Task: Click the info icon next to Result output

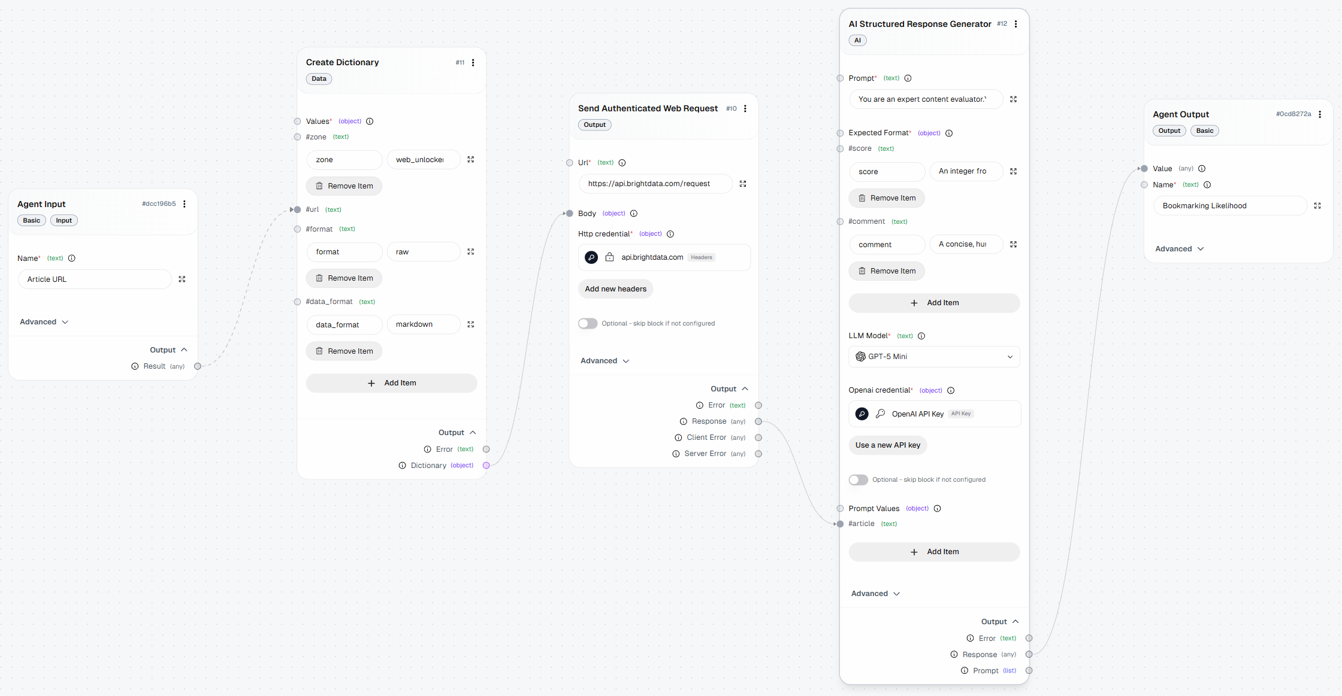Action: (134, 366)
